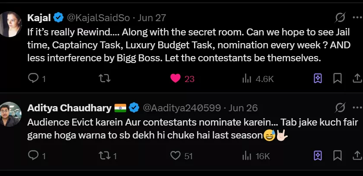Share Kajal's tweet

coord(357,78)
